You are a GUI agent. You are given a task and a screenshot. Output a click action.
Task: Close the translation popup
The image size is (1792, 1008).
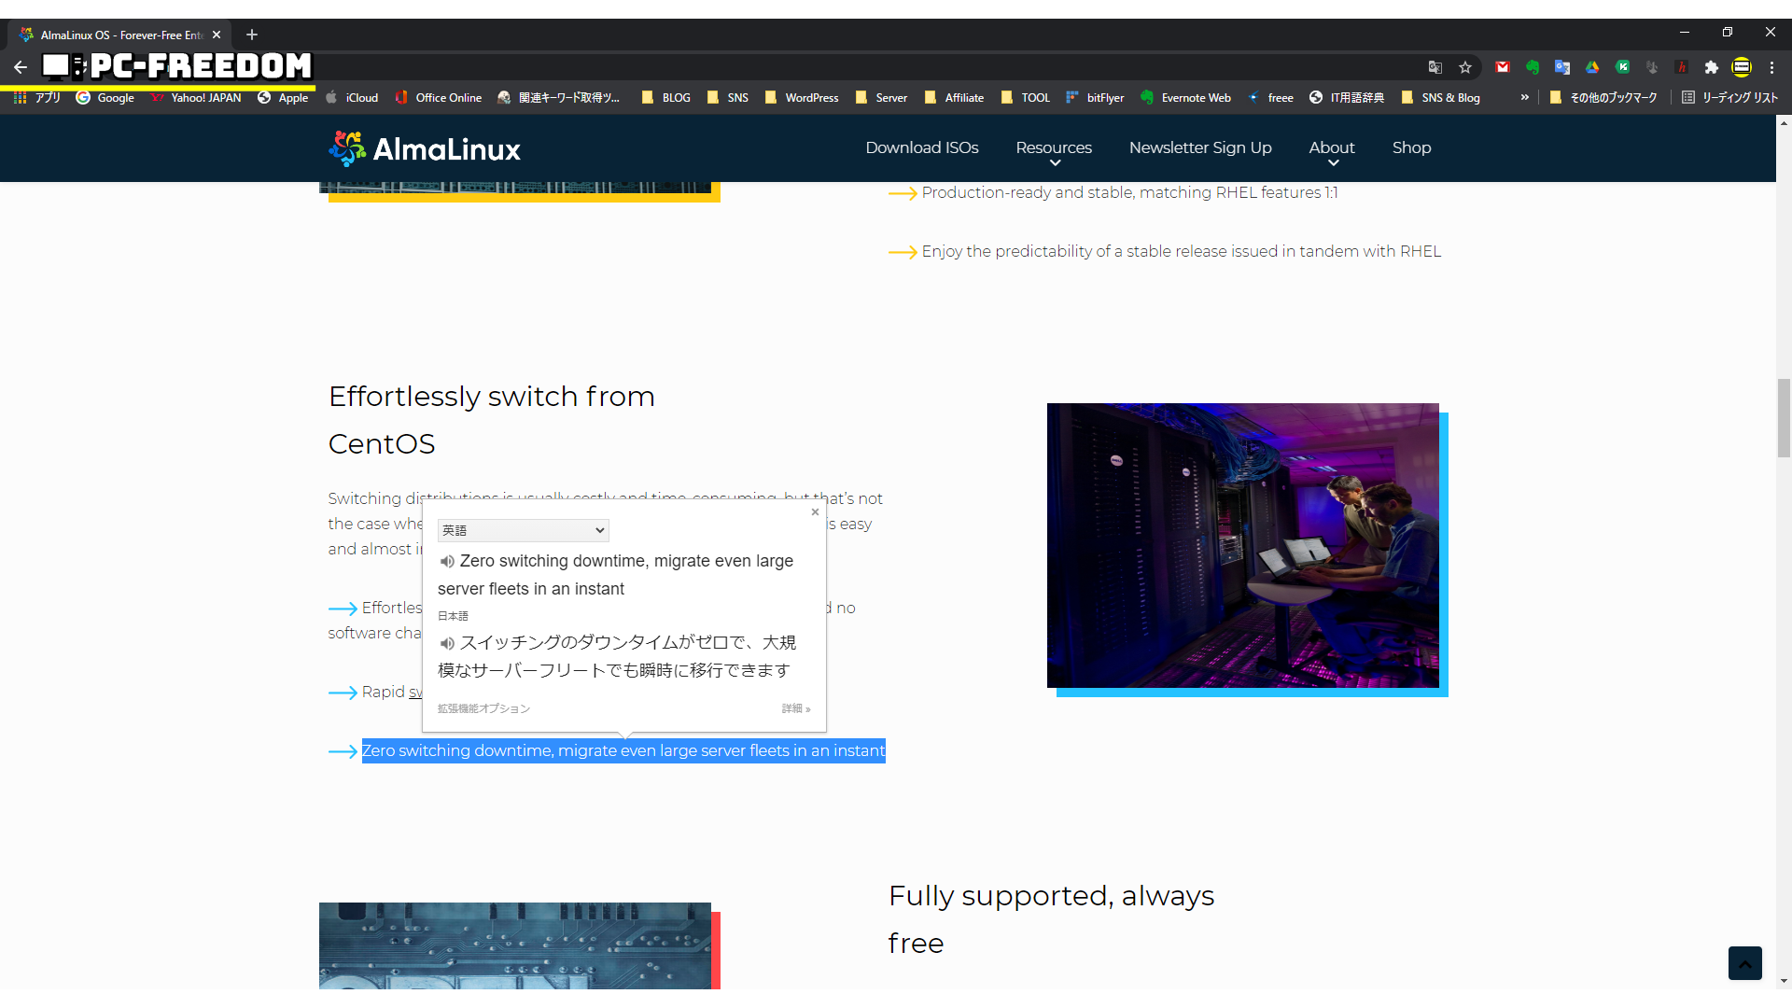[x=815, y=511]
